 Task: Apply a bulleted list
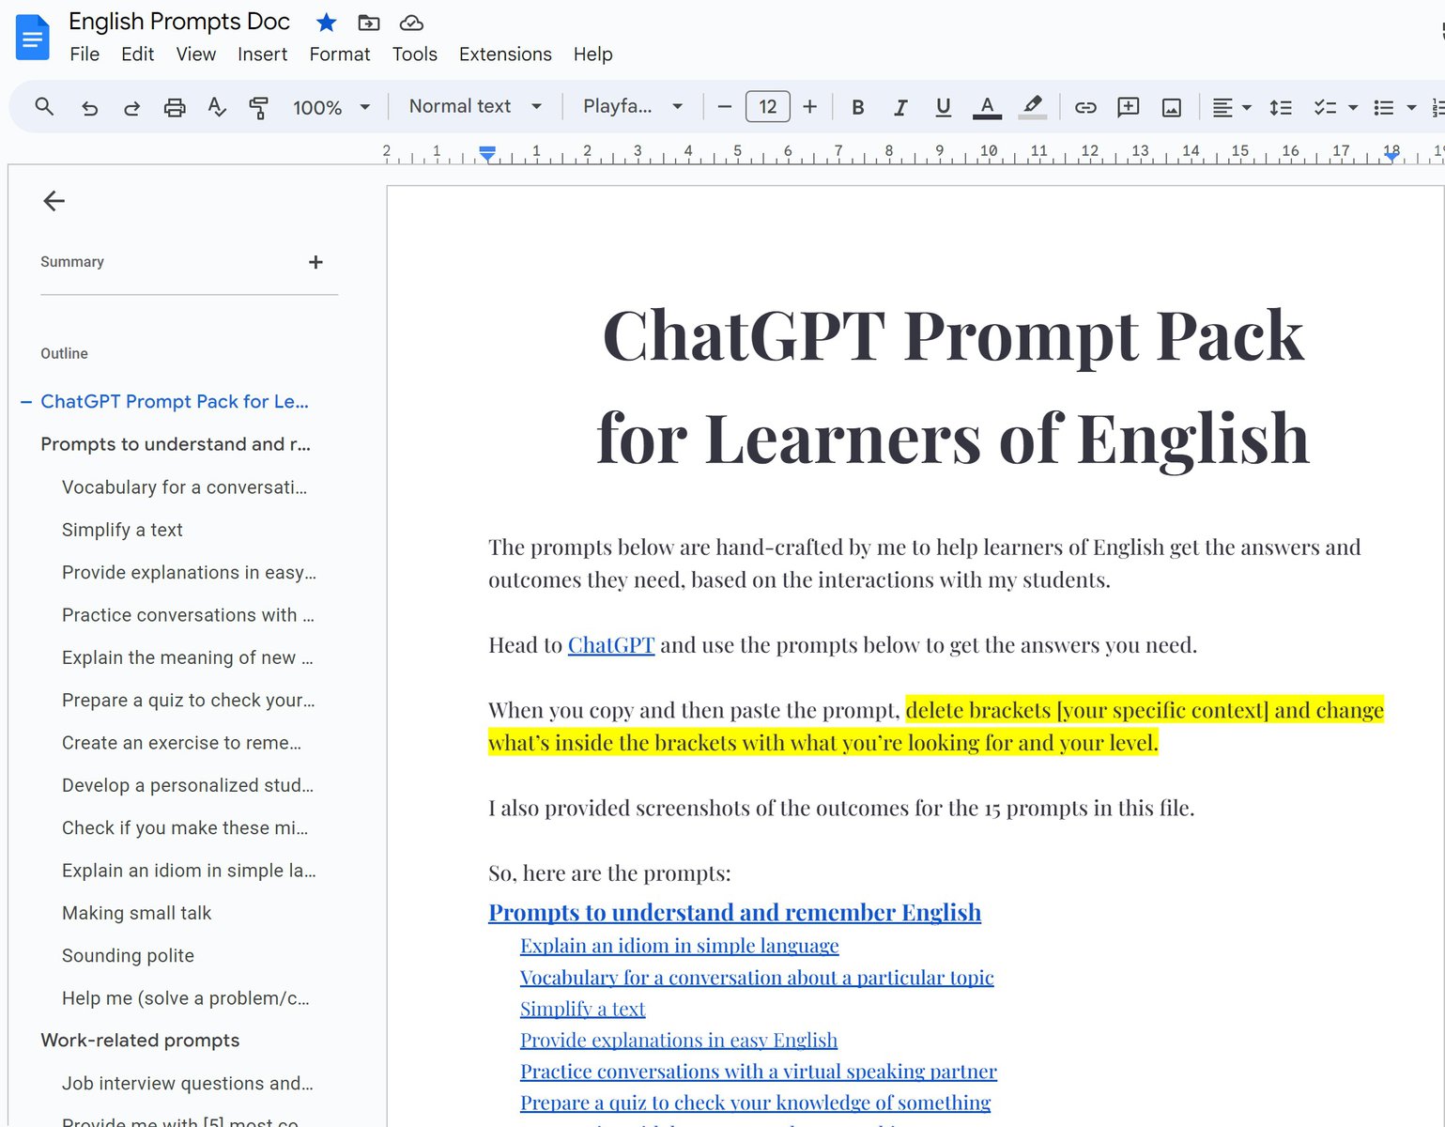1383,107
